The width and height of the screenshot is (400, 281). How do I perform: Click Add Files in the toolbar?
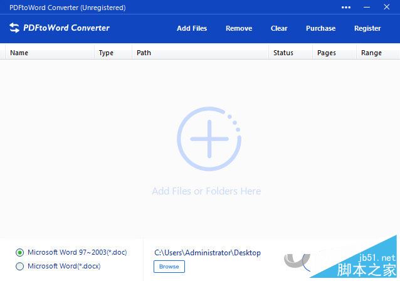pyautogui.click(x=192, y=28)
